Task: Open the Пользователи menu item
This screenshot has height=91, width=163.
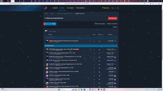Action: [x=81, y=8]
